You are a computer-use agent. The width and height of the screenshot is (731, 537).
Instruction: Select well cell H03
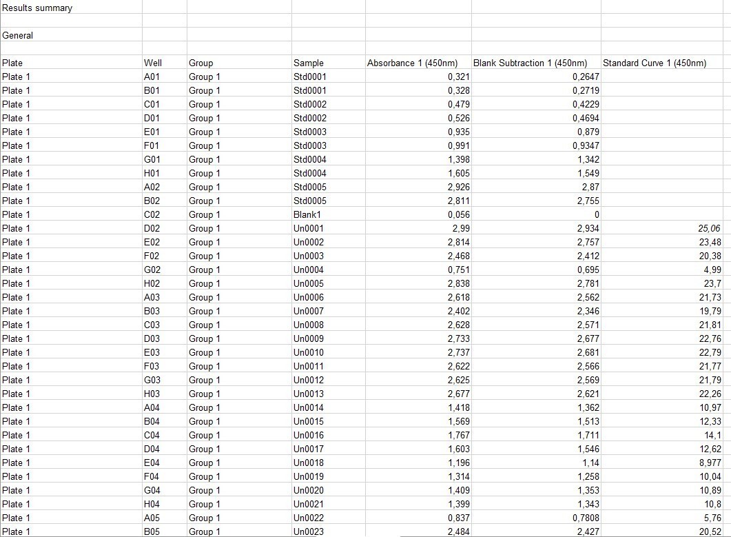[x=165, y=394]
